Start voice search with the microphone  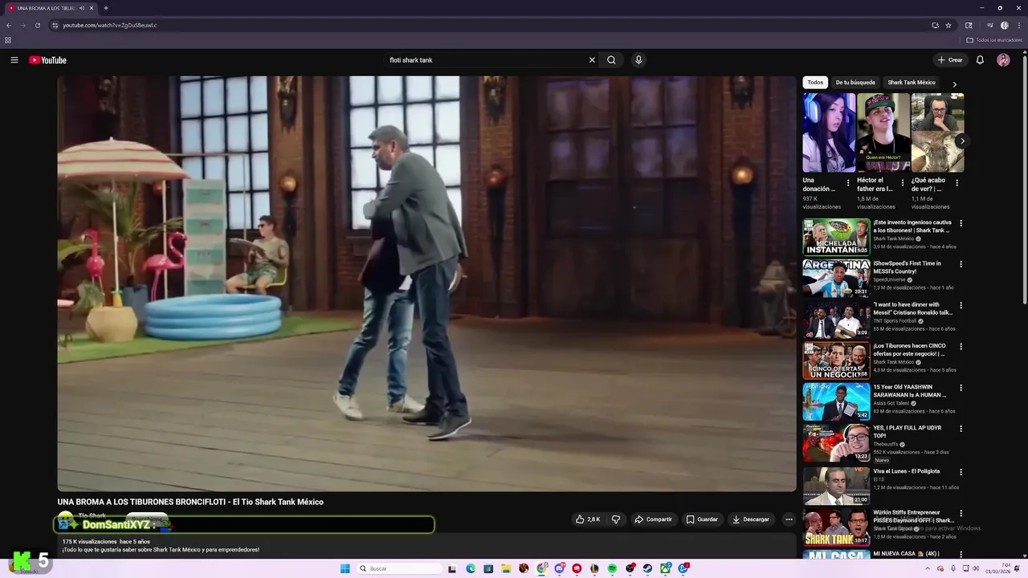click(638, 60)
